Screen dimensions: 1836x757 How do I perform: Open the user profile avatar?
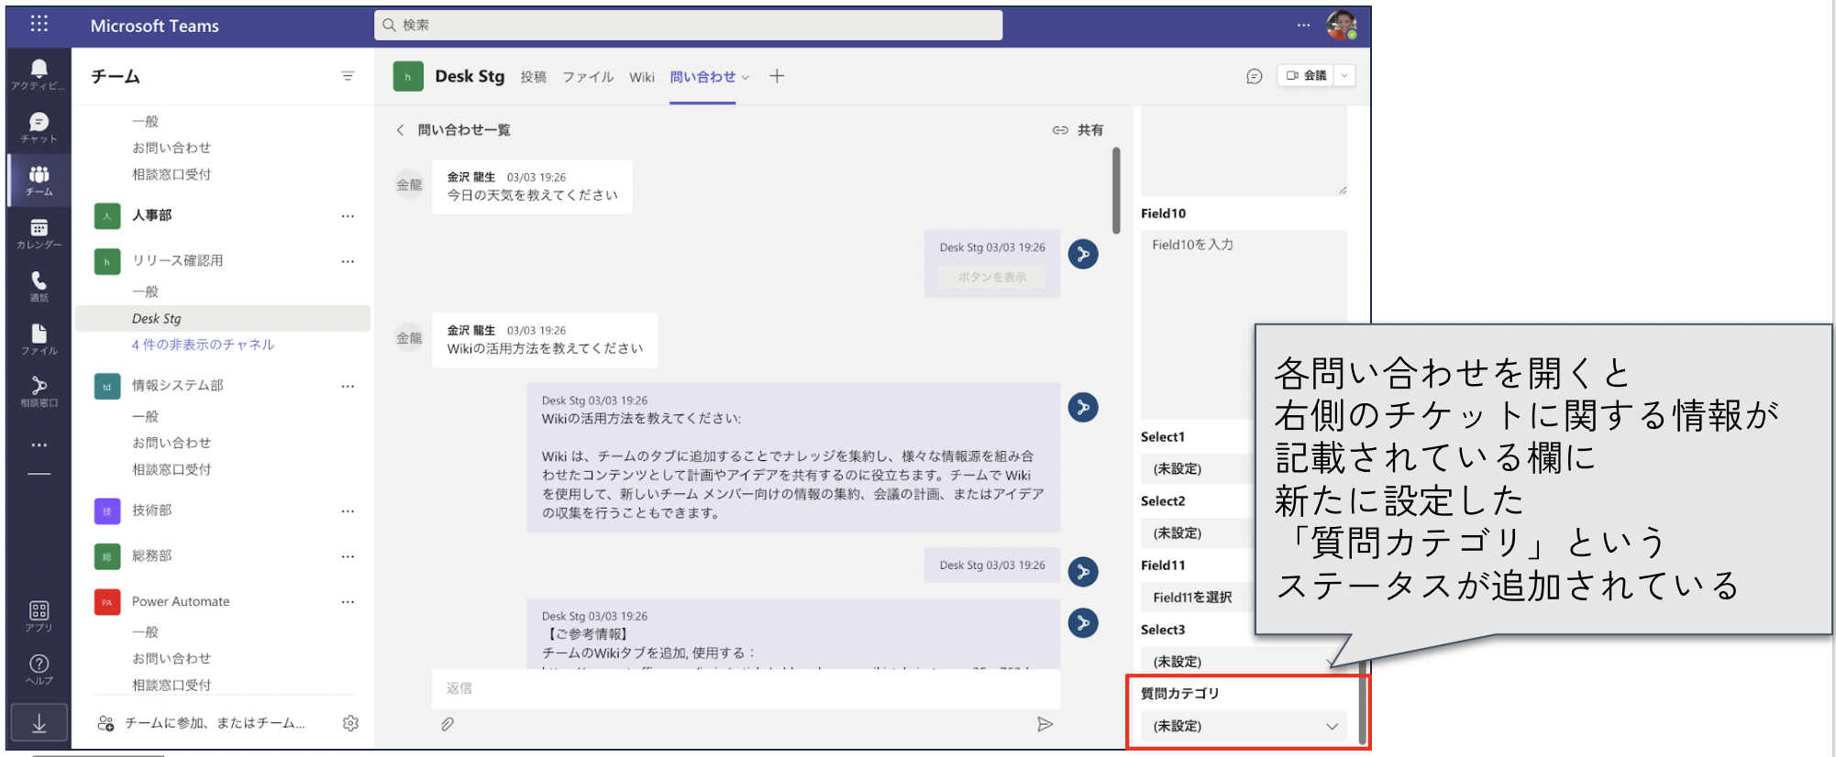pos(1342,25)
